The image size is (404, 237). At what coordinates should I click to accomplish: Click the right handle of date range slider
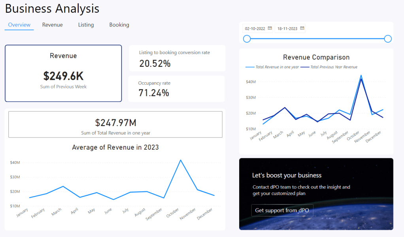388,39
